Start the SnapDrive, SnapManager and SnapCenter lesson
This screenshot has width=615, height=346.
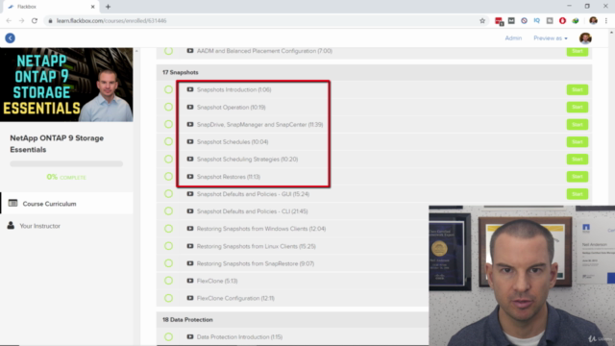coord(577,124)
